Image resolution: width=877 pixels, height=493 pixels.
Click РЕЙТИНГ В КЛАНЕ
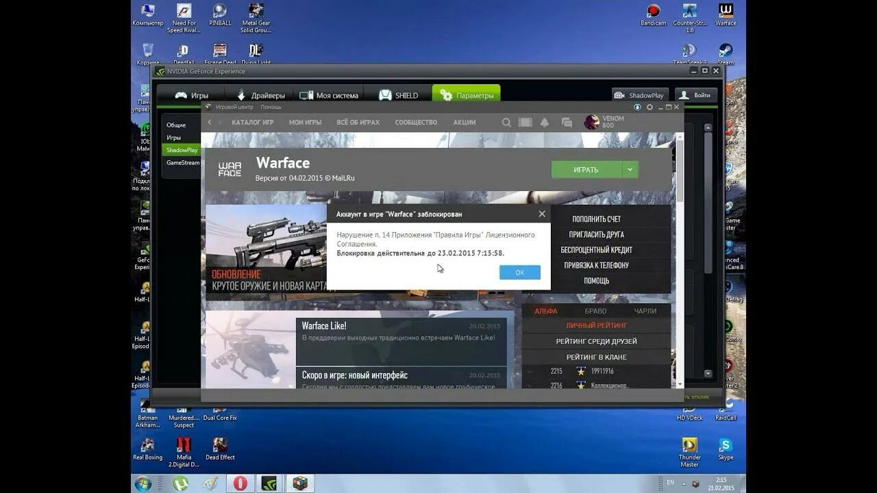point(596,357)
